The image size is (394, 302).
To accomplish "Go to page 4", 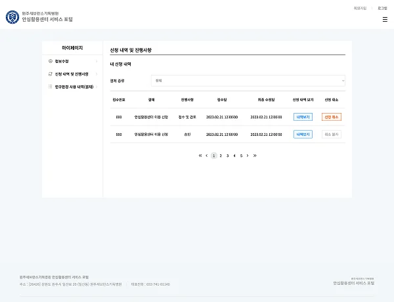I will click(234, 156).
